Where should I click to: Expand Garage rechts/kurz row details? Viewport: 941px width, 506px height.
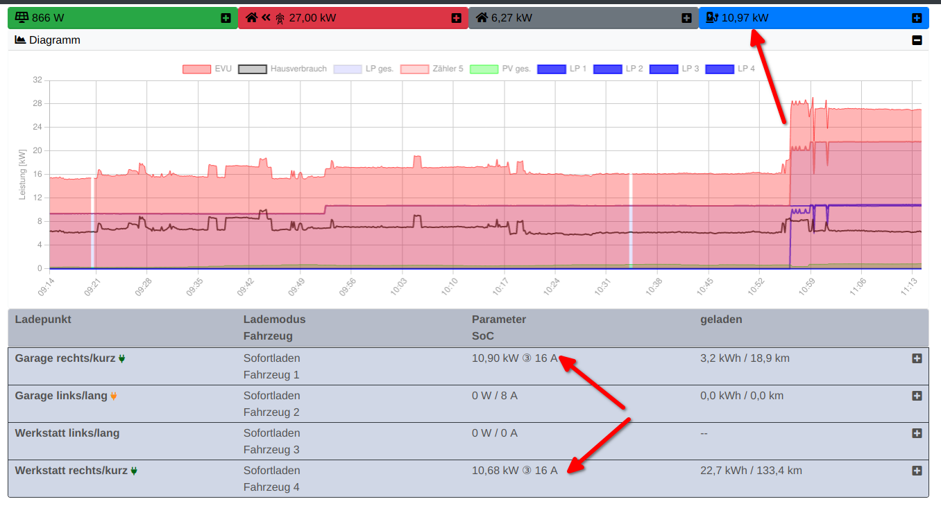tap(917, 358)
